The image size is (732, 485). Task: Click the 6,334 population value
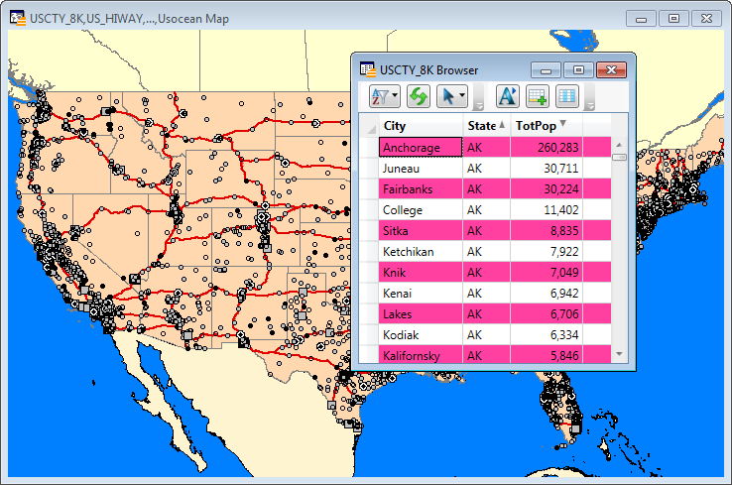tap(564, 334)
